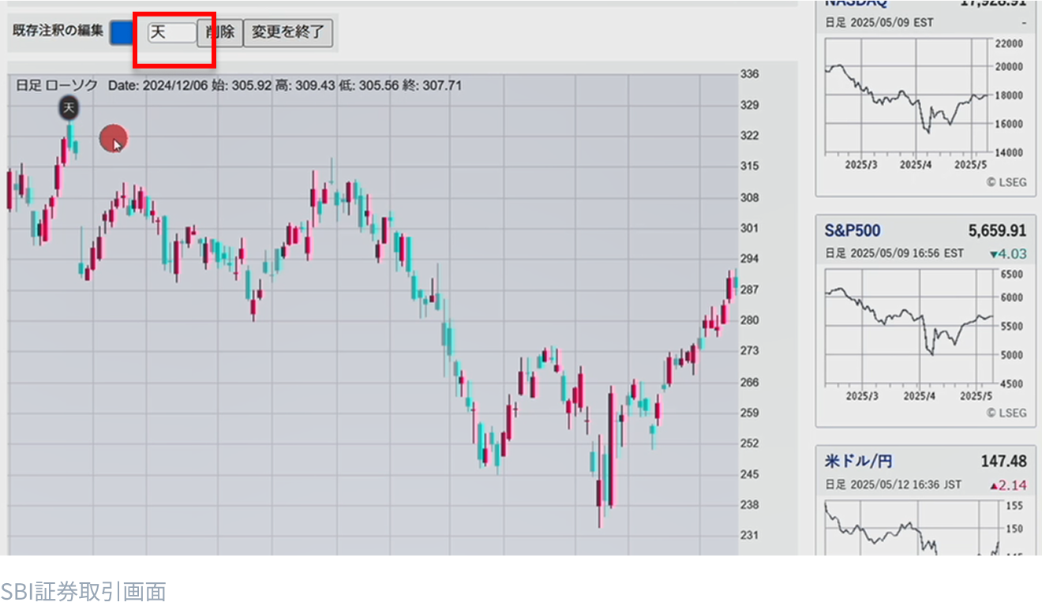This screenshot has width=1042, height=606.
Task: Delete the annotation with 削除 button
Action: (x=219, y=33)
